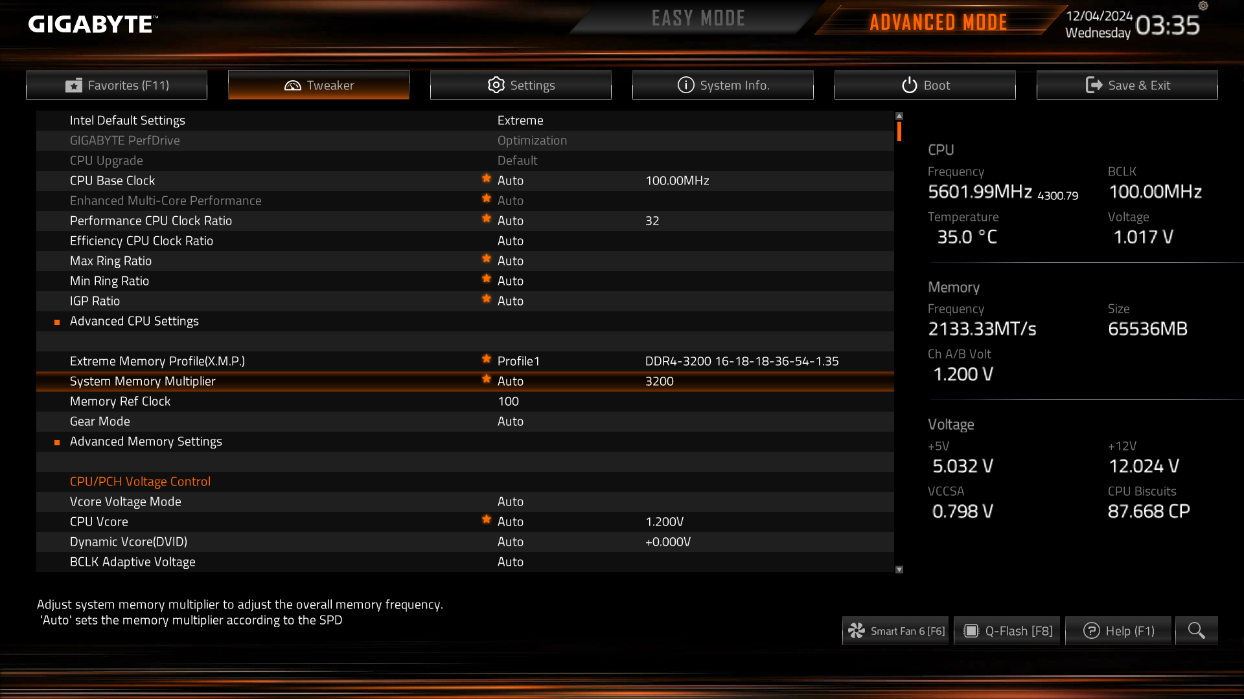Screen dimensions: 1244x699
Task: Click the star beside CPU Vcore
Action: (x=487, y=520)
